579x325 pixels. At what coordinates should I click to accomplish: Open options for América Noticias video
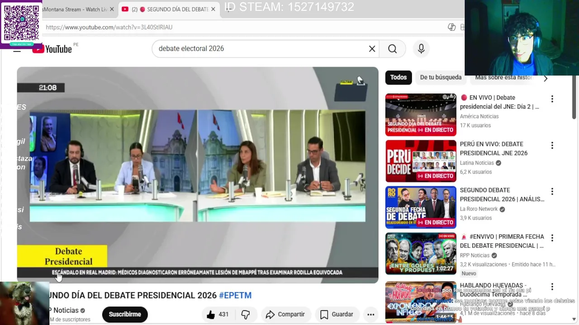tap(552, 99)
